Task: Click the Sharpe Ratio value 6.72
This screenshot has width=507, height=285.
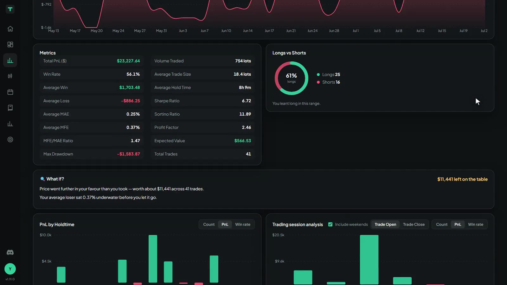Action: pos(247,101)
